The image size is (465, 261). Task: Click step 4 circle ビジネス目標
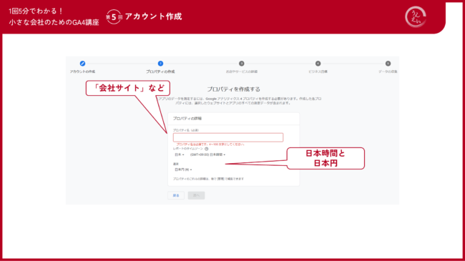click(x=318, y=64)
